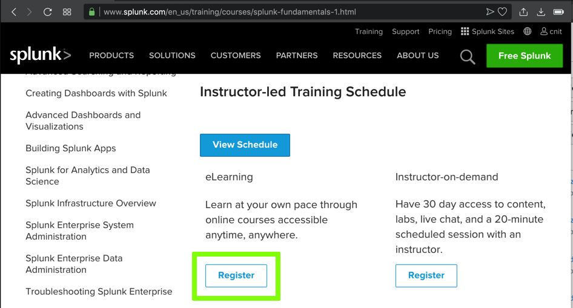Image resolution: width=573 pixels, height=308 pixels.
Task: Open the browser speed dial grid
Action: point(67,11)
